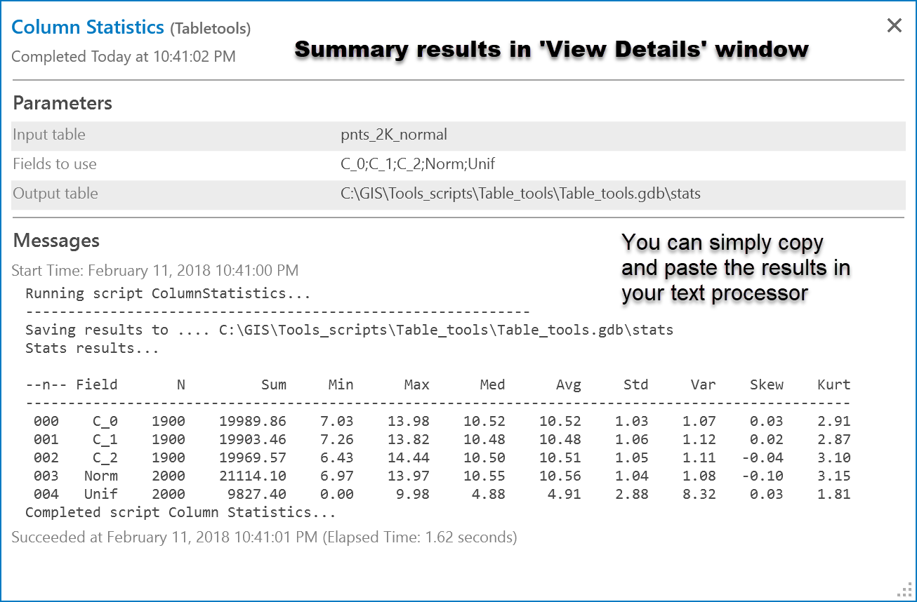Click the Saving results to path line

click(x=349, y=330)
